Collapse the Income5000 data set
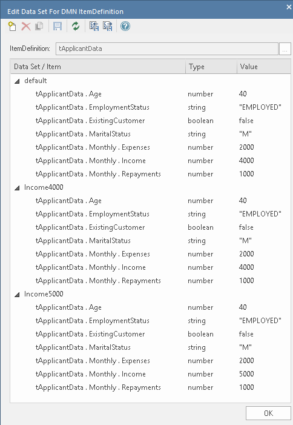293x425 pixels. click(x=17, y=295)
